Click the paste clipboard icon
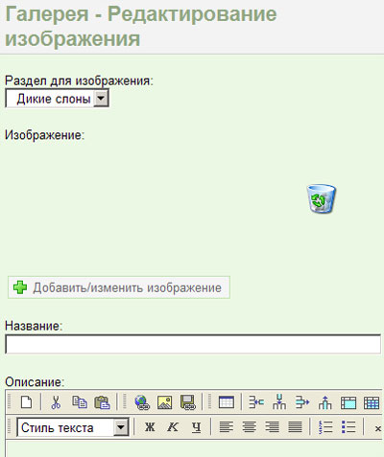Image resolution: width=384 pixels, height=457 pixels. (x=102, y=402)
